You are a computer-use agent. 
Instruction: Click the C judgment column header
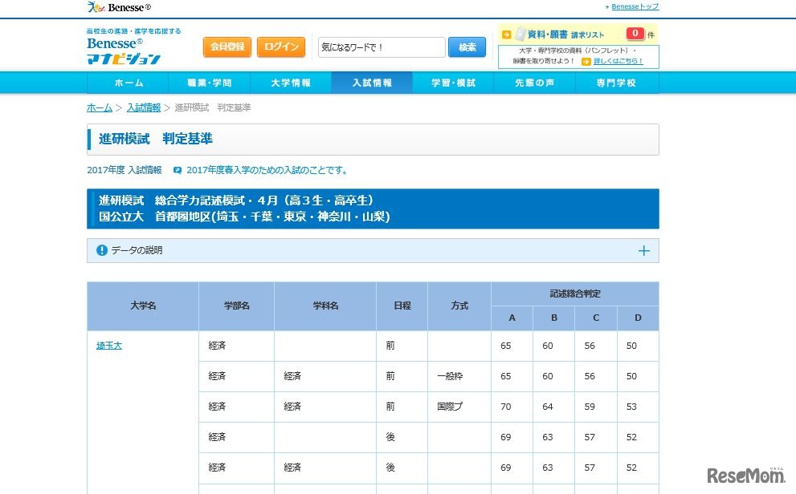pyautogui.click(x=596, y=318)
